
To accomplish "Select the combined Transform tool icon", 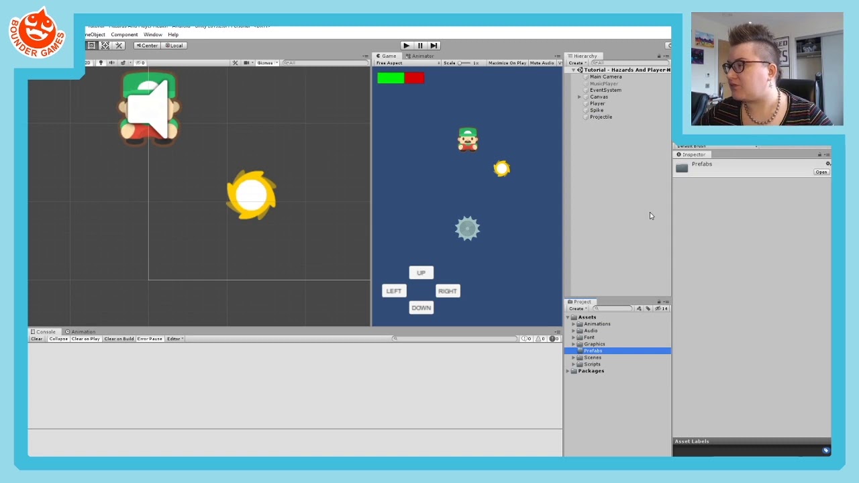I will 105,45.
